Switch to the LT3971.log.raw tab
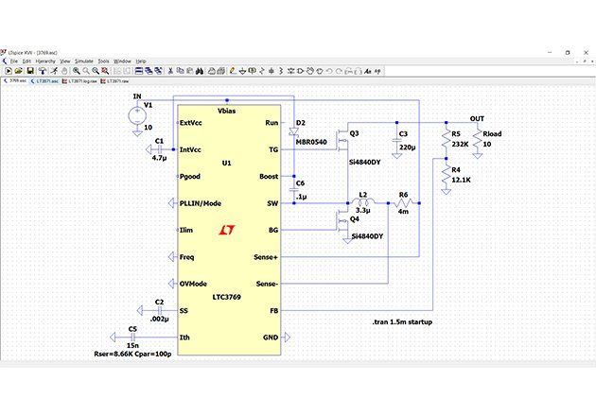The image size is (596, 416). point(83,81)
